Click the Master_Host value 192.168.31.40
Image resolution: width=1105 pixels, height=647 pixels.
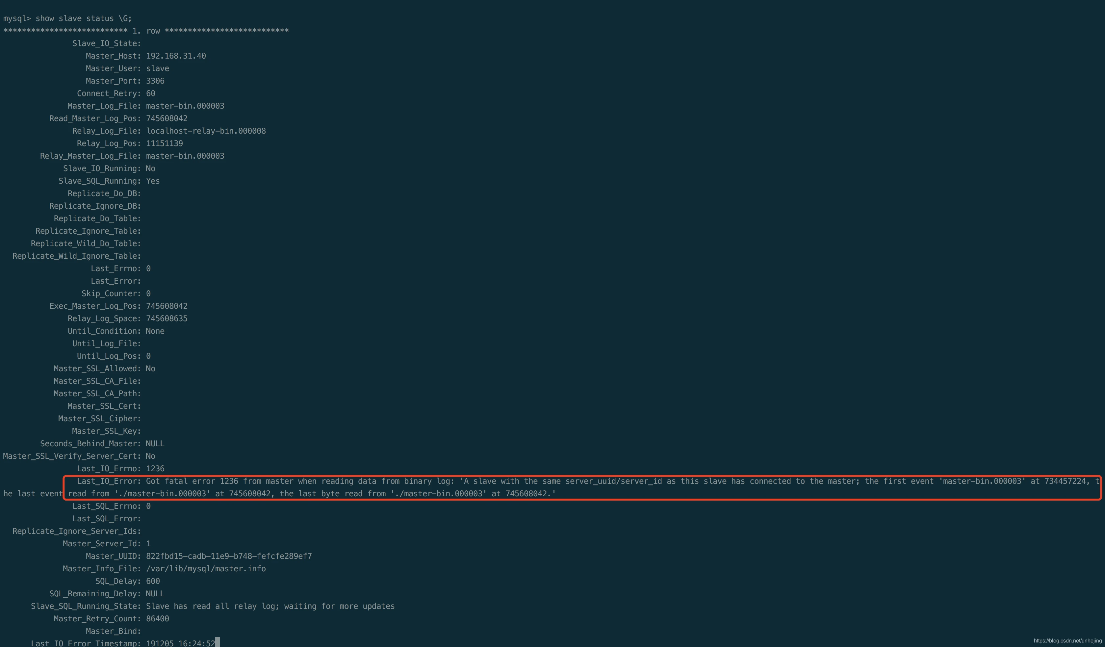point(176,56)
